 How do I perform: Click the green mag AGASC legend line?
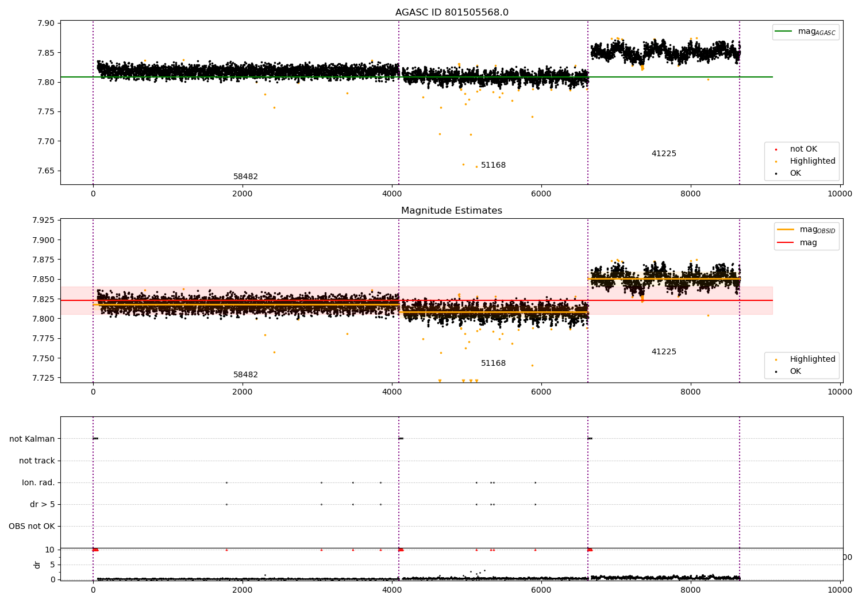pos(783,32)
